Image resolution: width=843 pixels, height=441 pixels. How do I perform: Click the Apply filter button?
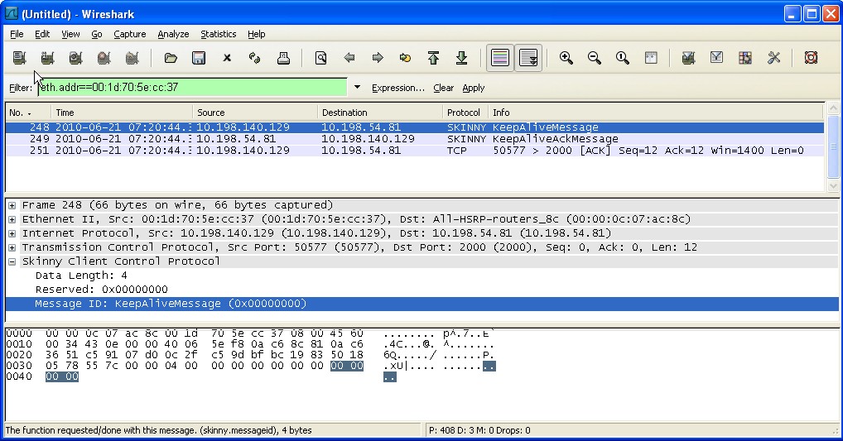[x=474, y=88]
